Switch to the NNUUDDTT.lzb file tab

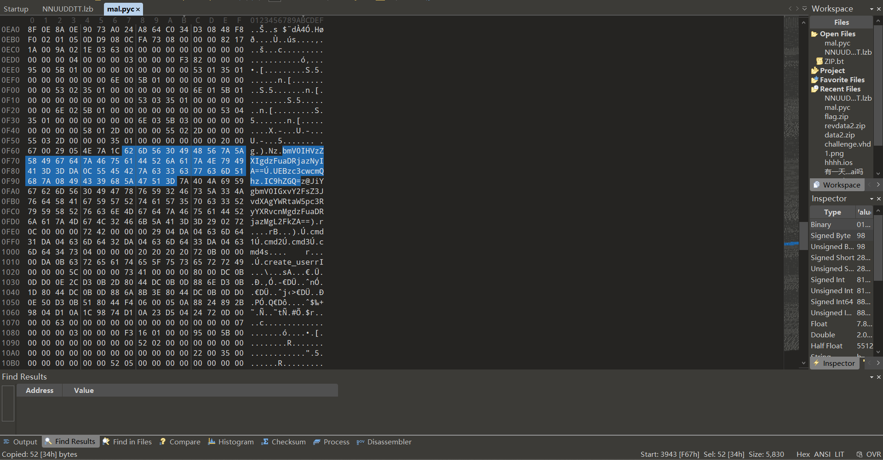pyautogui.click(x=68, y=9)
